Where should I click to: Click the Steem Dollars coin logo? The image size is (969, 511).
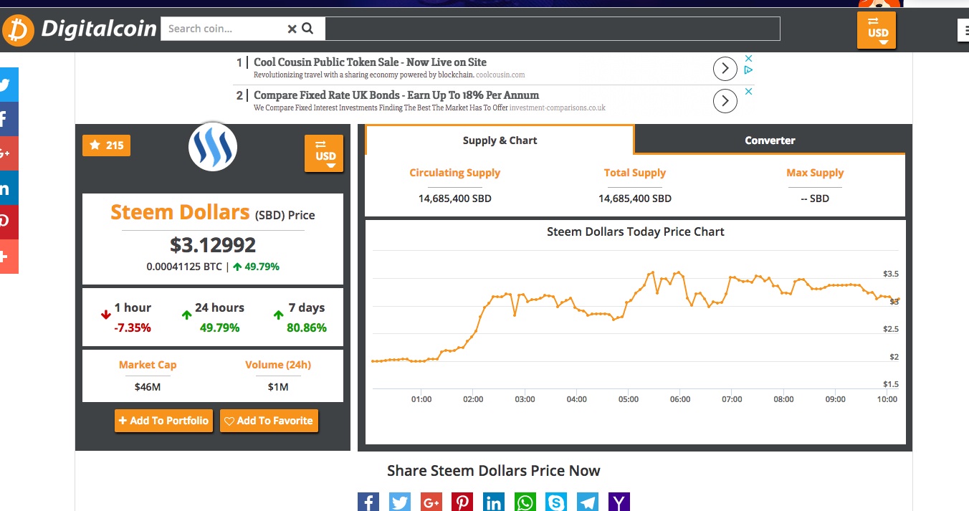point(213,147)
